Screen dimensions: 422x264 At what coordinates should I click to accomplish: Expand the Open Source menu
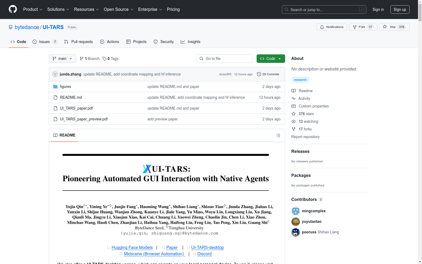point(118,10)
